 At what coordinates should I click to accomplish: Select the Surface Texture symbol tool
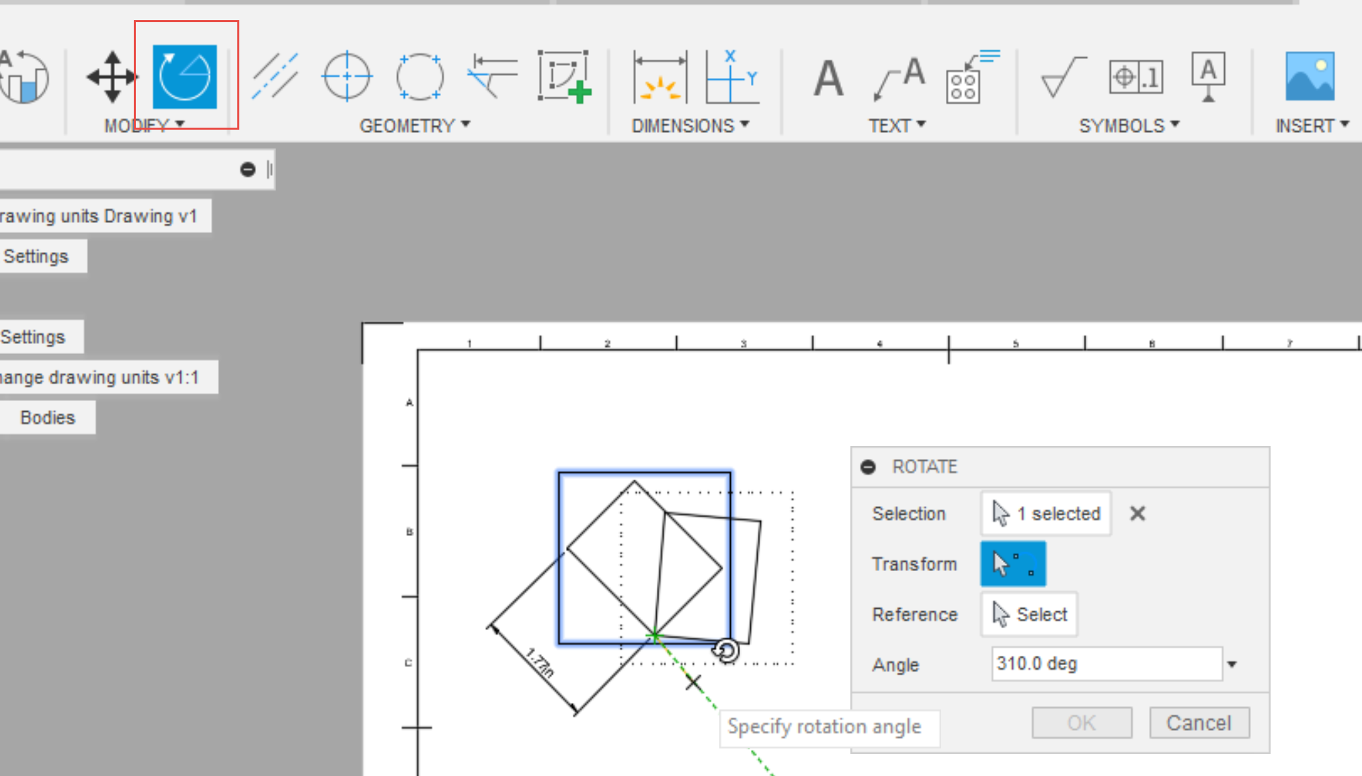(x=1062, y=77)
